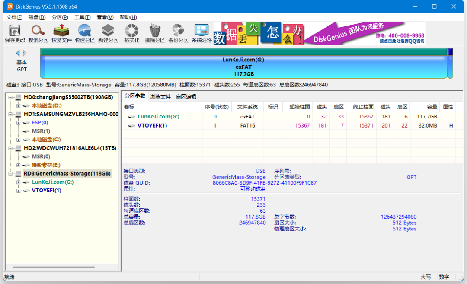This screenshot has height=284, width=467.
Task: Expand the HD0 changjiang disk node
Action: (x=10, y=97)
